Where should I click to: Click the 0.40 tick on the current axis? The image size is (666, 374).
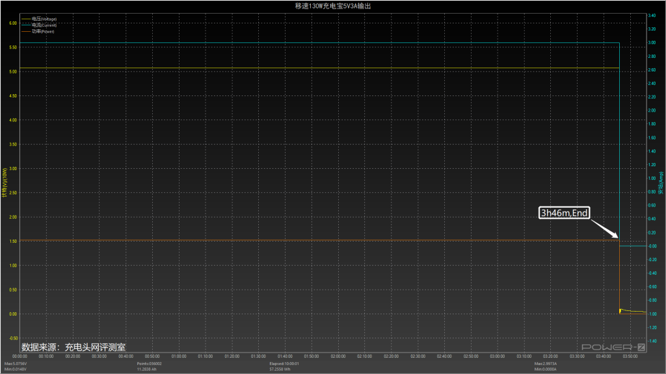pyautogui.click(x=652, y=219)
